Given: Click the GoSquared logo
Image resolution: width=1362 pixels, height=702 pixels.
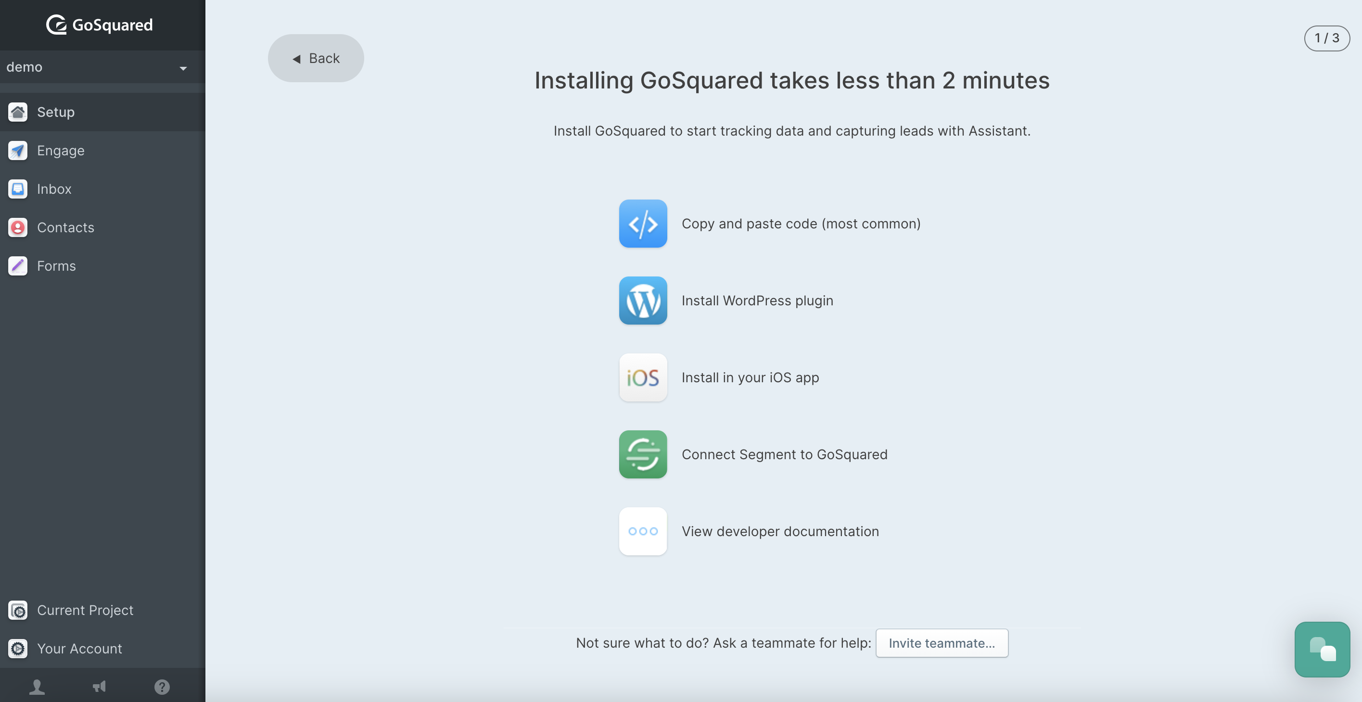Looking at the screenshot, I should 100,25.
